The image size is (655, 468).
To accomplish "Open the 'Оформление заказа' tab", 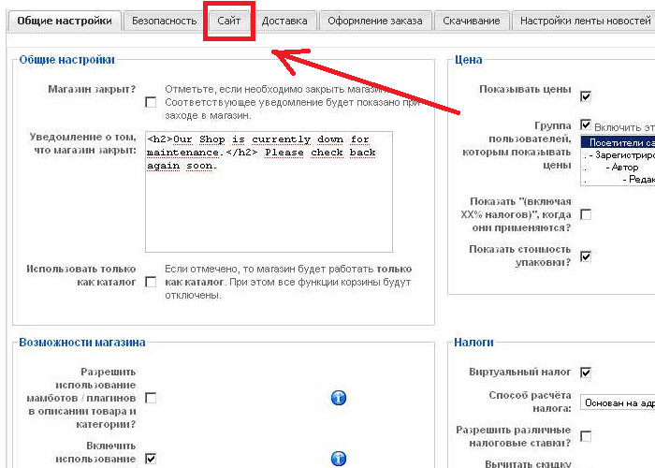I will point(374,20).
